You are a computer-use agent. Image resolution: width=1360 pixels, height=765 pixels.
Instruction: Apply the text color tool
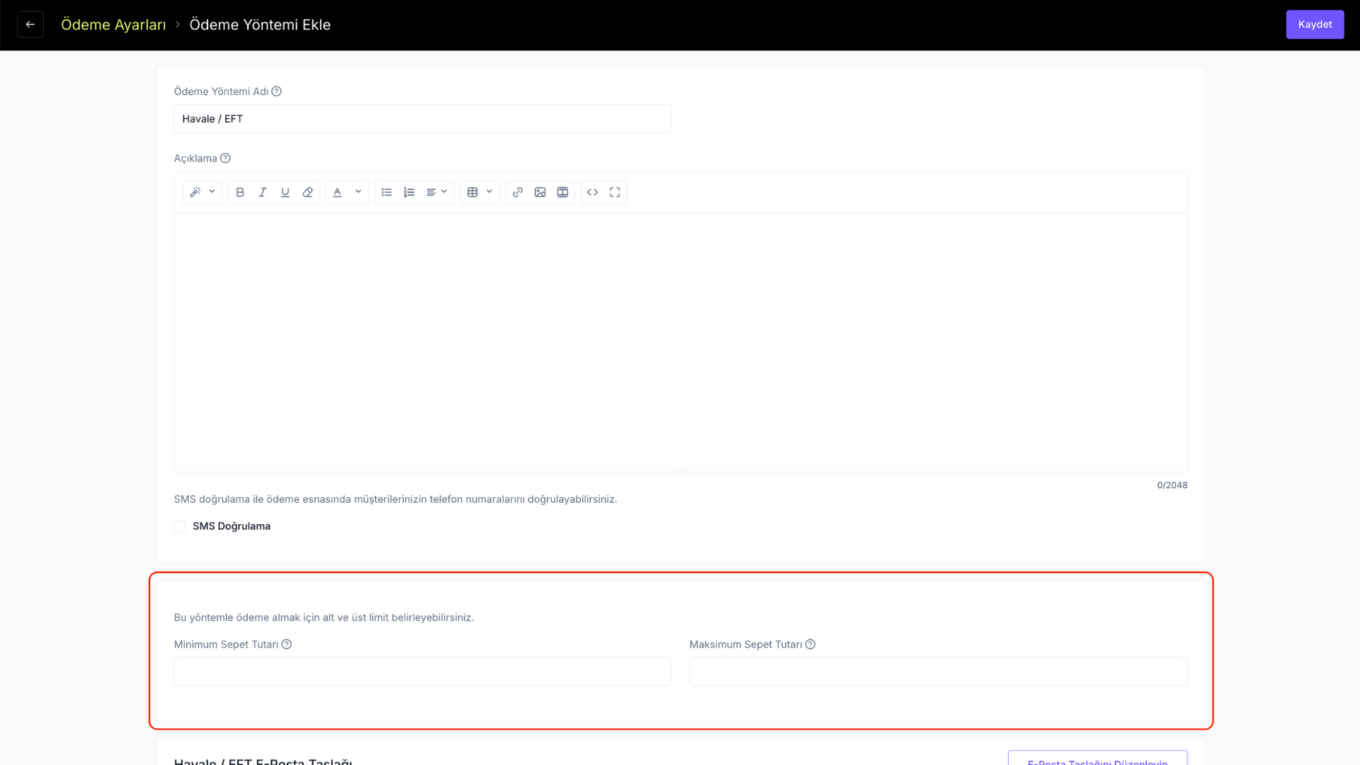pos(337,192)
